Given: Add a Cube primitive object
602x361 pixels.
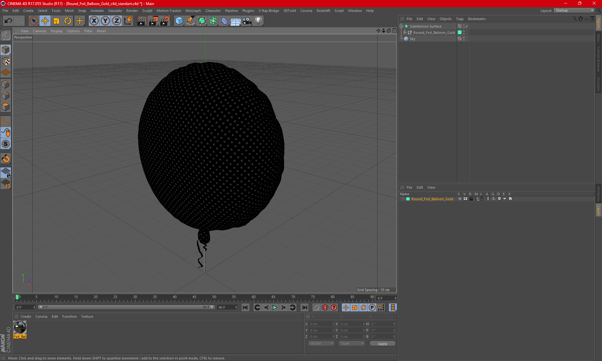Looking at the screenshot, I should click(x=179, y=21).
